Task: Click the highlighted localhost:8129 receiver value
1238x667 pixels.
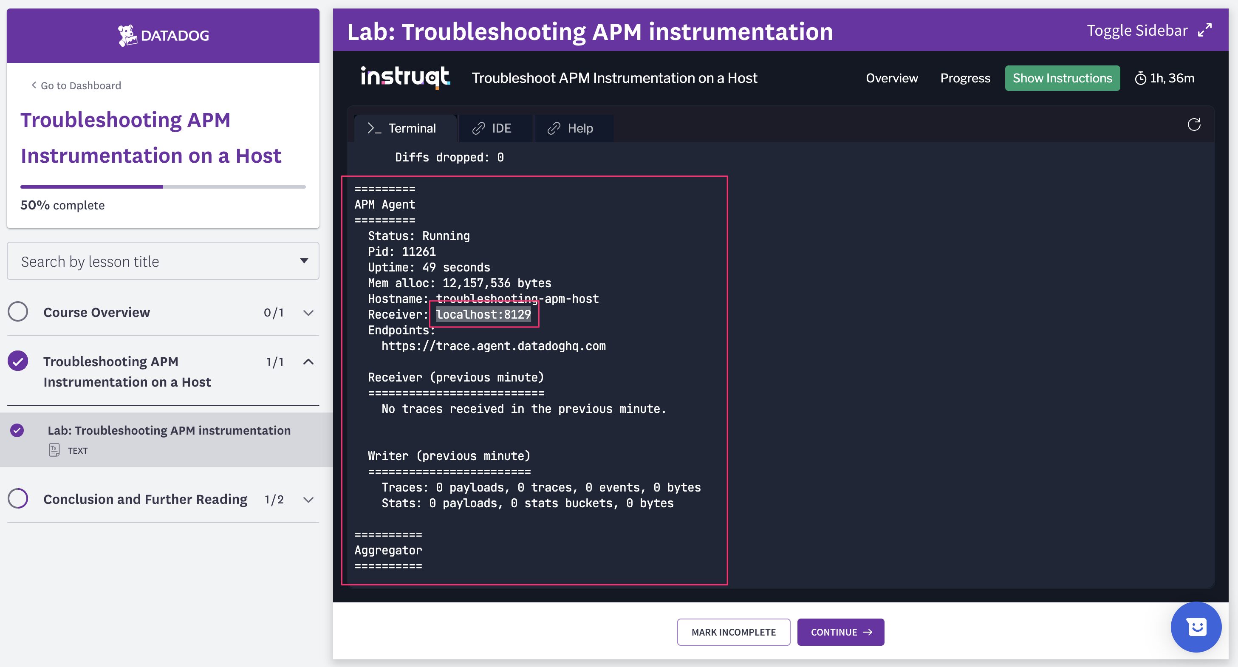Action: click(x=483, y=314)
